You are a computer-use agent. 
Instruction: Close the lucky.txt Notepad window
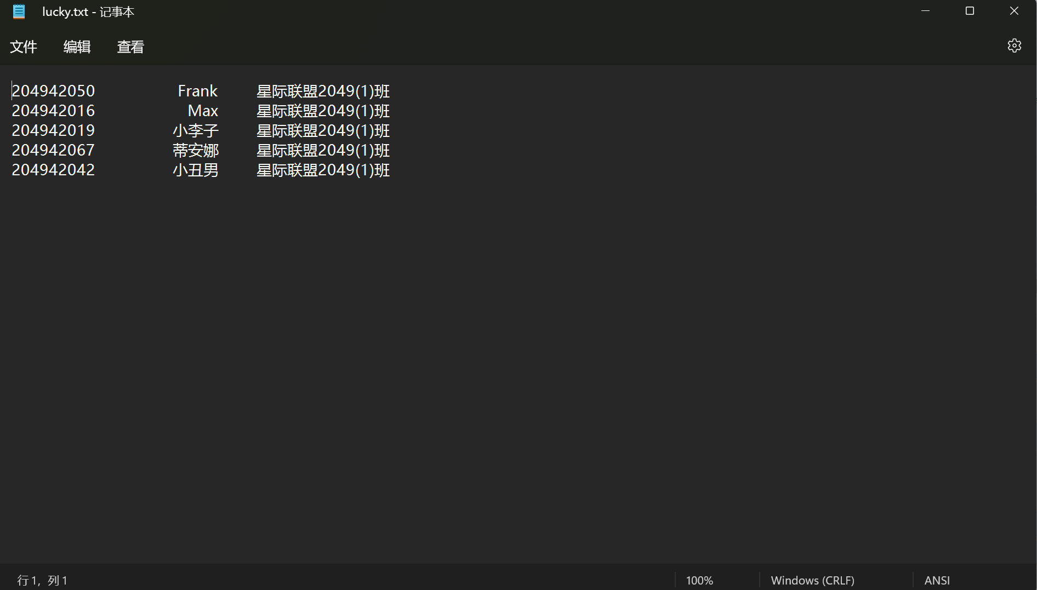[1014, 11]
